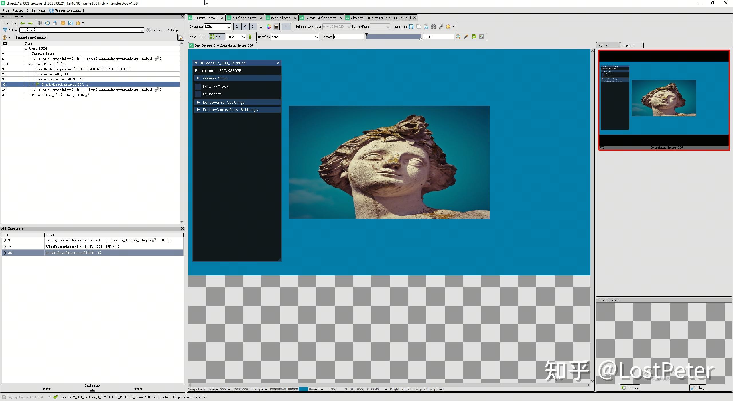Image resolution: width=733 pixels, height=401 pixels.
Task: Toggle the checkerboard background button
Action: tap(276, 27)
